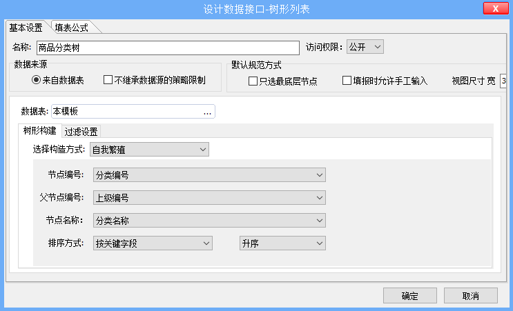The image size is (513, 311).
Task: Switch to the 树形构建 tab
Action: tap(40, 130)
